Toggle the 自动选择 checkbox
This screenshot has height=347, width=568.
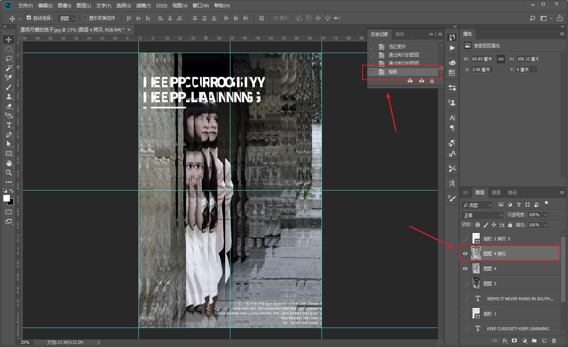(x=29, y=18)
